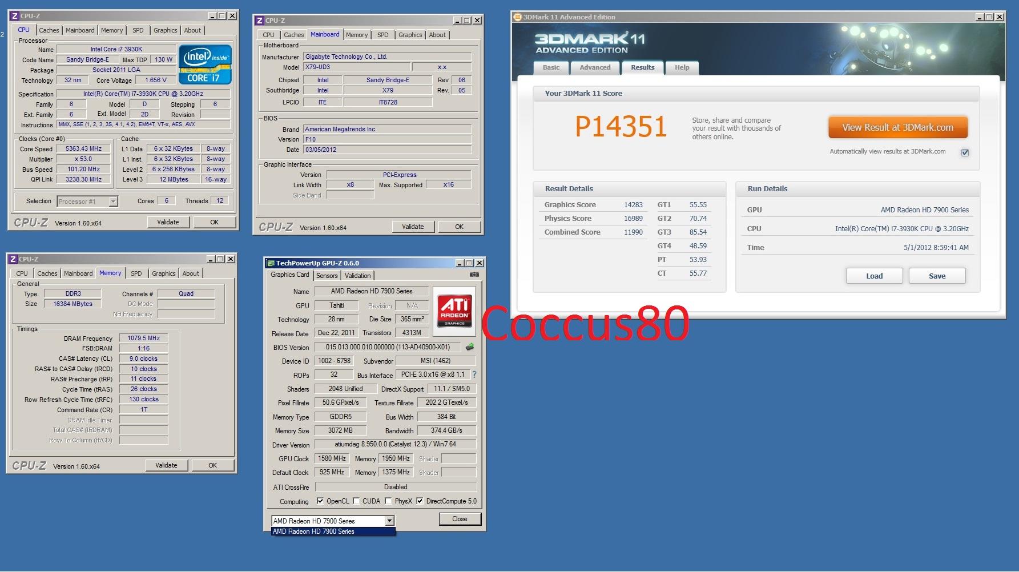
Task: Click the Save button in Run Details
Action: tap(937, 276)
